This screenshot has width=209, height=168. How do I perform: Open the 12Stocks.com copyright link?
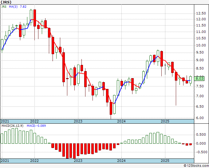tap(196, 166)
